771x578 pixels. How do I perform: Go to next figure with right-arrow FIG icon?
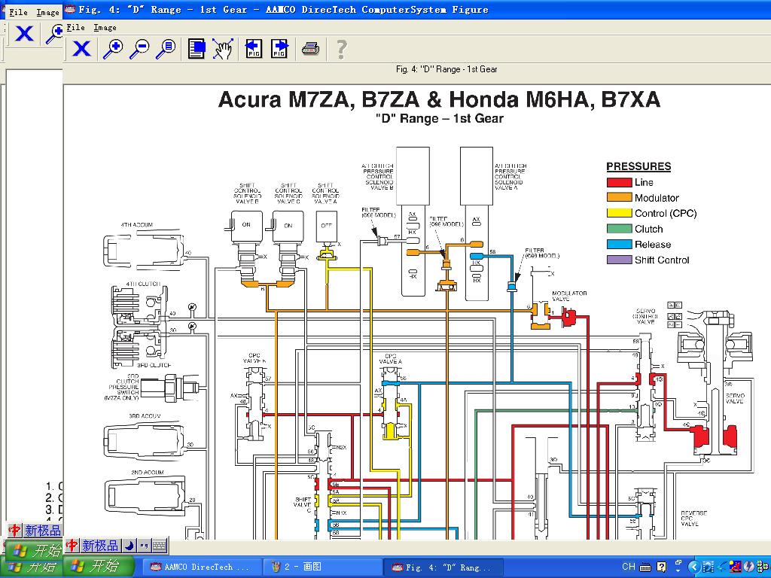coord(279,49)
